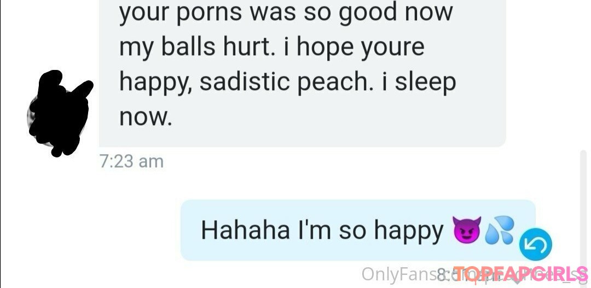Select the gray received message bubble
Viewport: 591px width, 288px height.
pos(302,73)
